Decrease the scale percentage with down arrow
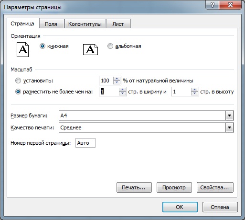 [x=117, y=82]
